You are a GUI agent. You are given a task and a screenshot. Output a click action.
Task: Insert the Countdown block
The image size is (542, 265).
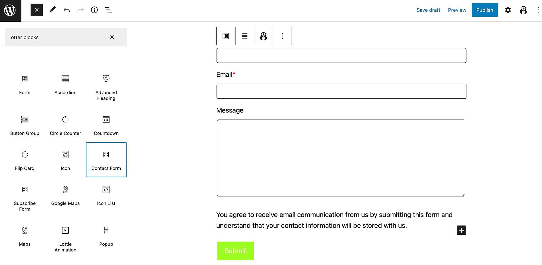(106, 125)
